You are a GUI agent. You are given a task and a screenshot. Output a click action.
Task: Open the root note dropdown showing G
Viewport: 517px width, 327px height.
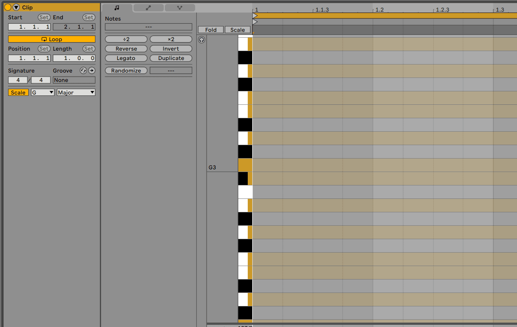coord(43,93)
